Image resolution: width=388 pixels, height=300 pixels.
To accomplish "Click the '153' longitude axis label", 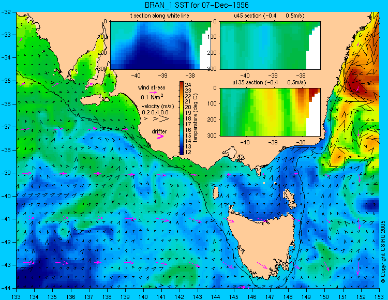I will click(379, 296).
